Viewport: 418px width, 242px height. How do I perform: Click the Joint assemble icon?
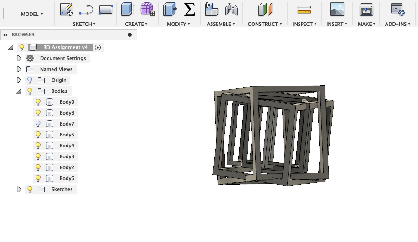tap(232, 9)
